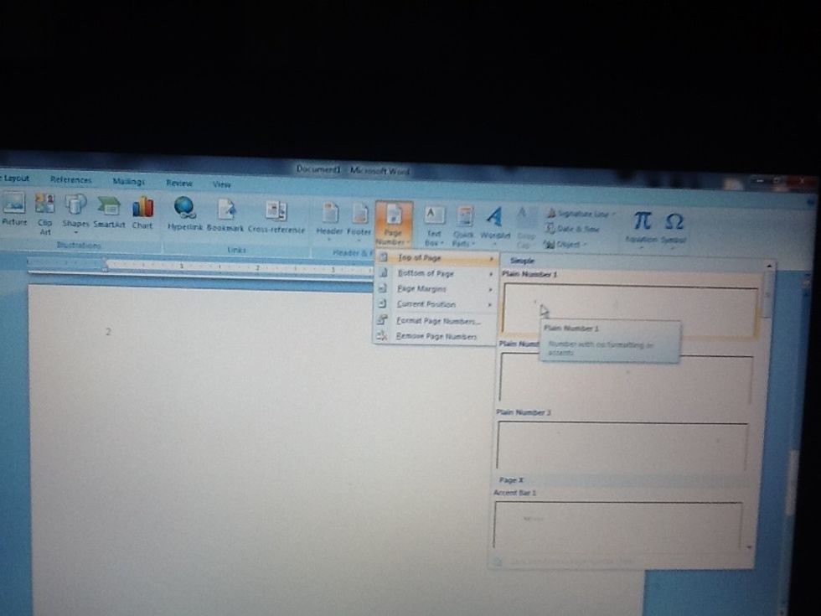Click the Bookmark icon
Image resolution: width=821 pixels, height=616 pixels.
[225, 211]
